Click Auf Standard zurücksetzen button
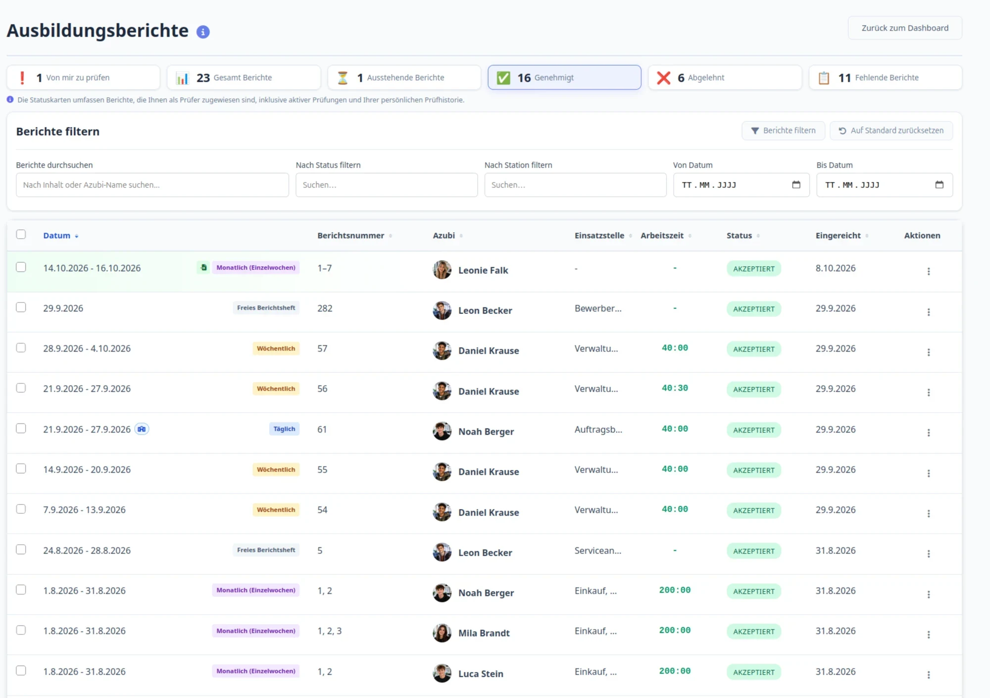 click(891, 131)
